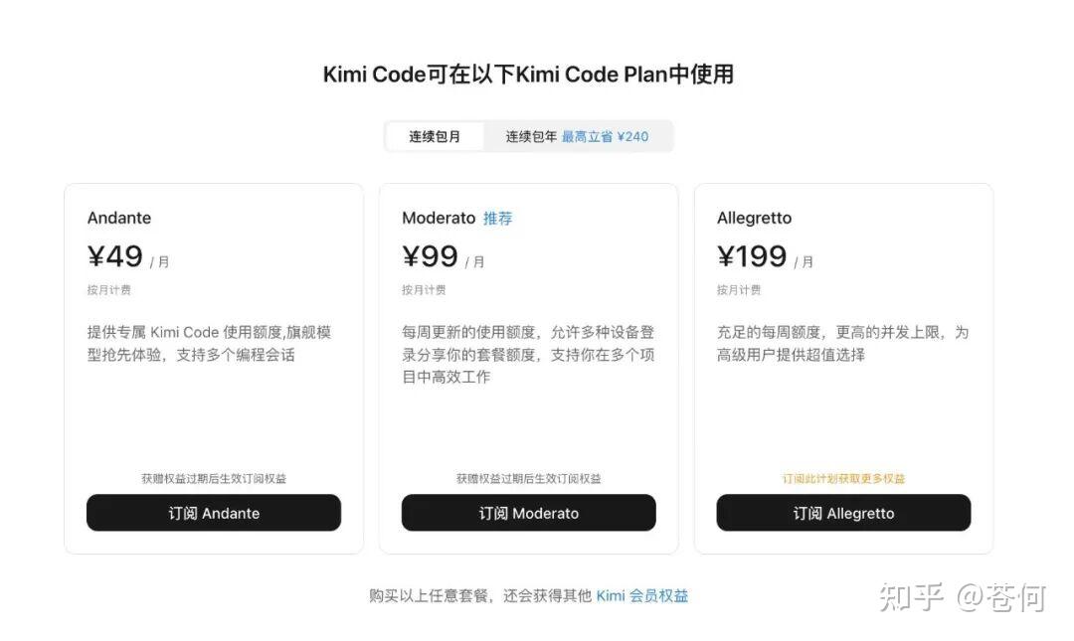This screenshot has width=1074, height=641.
Task: Click the Andante plan title
Action: point(119,218)
